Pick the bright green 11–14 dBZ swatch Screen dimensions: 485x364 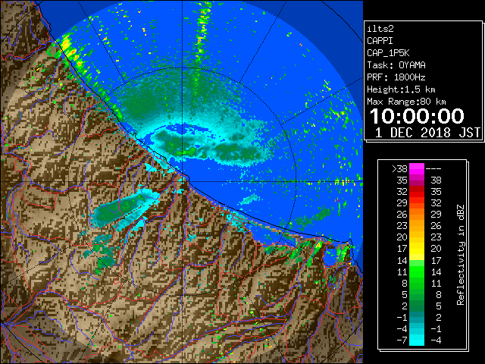click(x=417, y=271)
